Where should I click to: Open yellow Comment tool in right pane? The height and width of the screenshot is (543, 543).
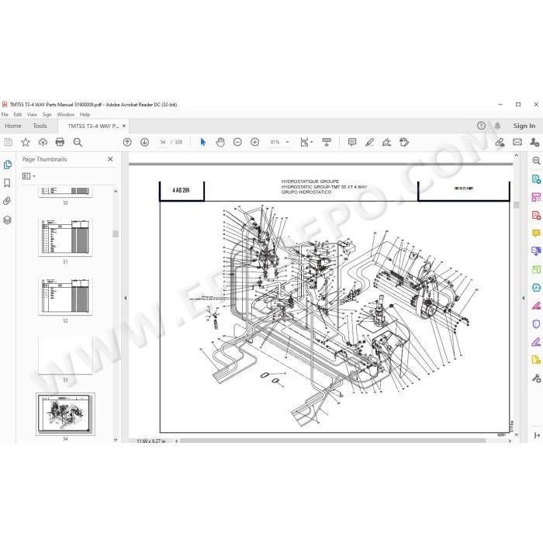(x=536, y=233)
